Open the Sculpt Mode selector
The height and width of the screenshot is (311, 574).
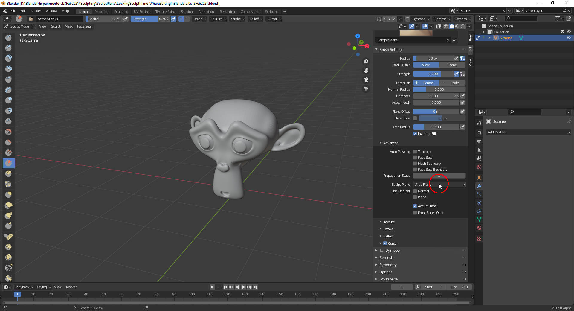click(19, 26)
